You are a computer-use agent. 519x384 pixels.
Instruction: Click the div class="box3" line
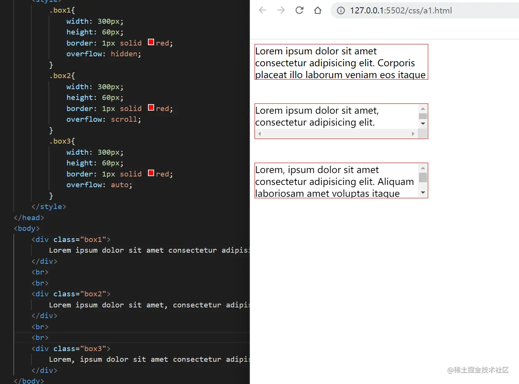pos(71,349)
